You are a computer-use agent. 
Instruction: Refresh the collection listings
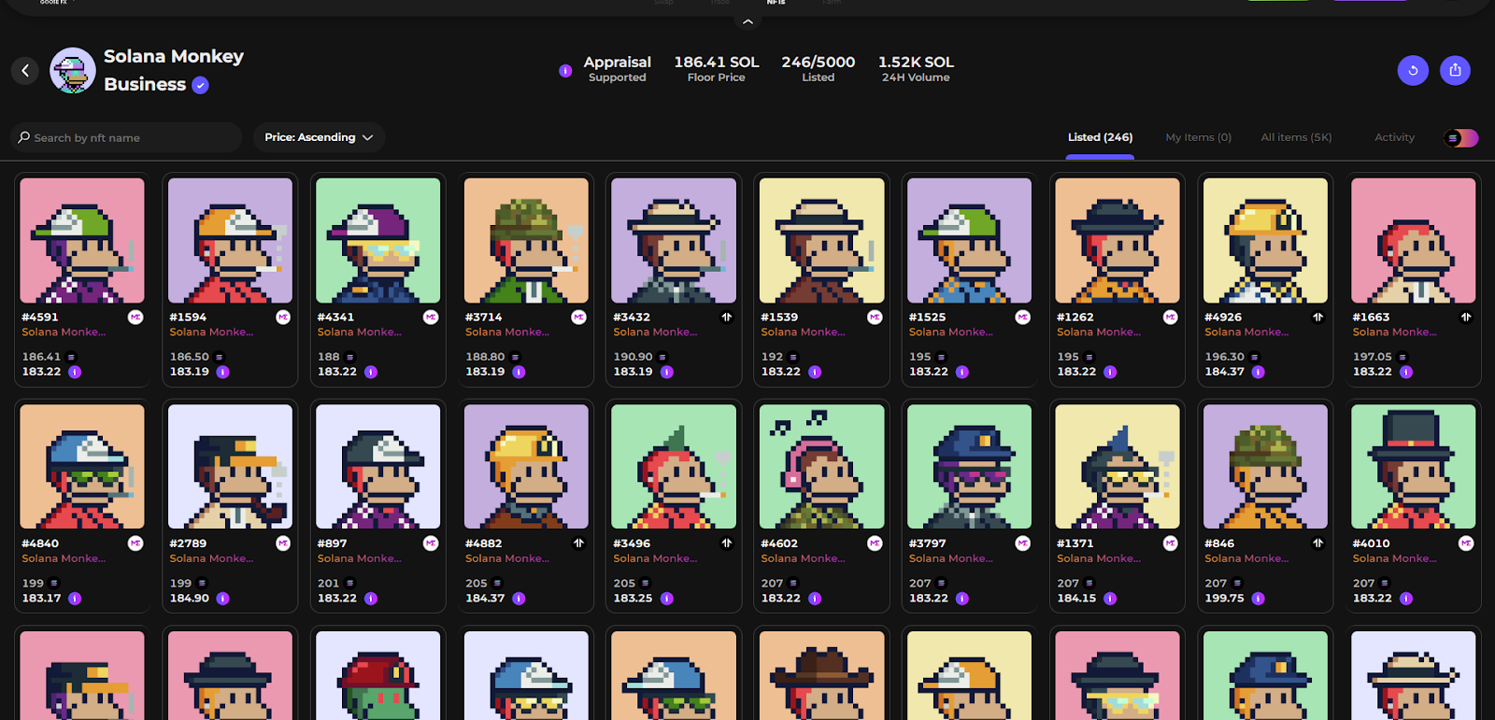(x=1413, y=70)
